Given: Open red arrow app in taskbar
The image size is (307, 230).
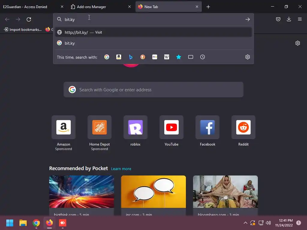Looking at the screenshot, I should pos(63,223).
